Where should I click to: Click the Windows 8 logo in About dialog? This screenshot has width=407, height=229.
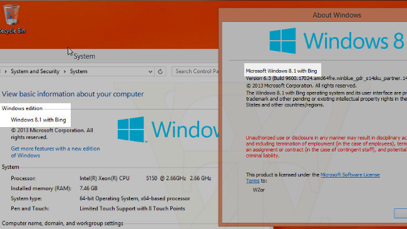click(337, 41)
